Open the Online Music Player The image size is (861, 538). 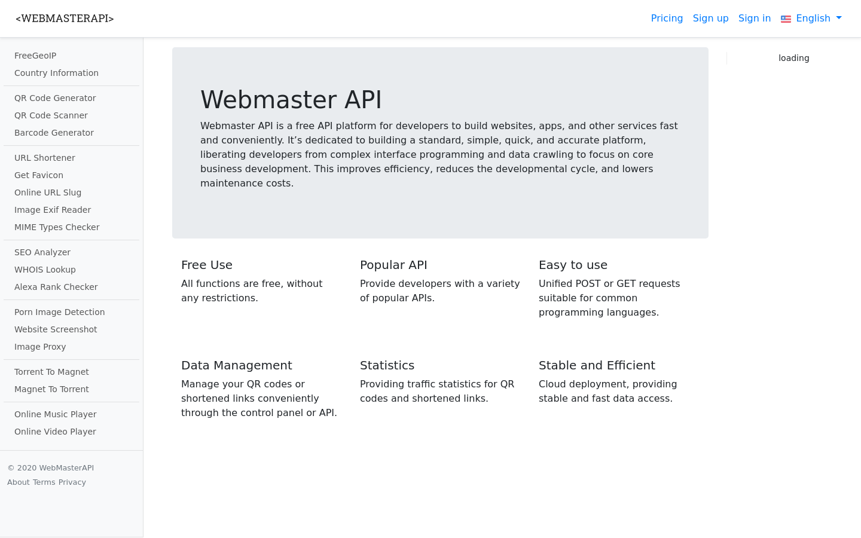pyautogui.click(x=55, y=414)
